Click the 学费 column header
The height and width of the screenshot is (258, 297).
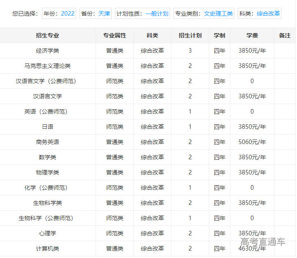(252, 35)
